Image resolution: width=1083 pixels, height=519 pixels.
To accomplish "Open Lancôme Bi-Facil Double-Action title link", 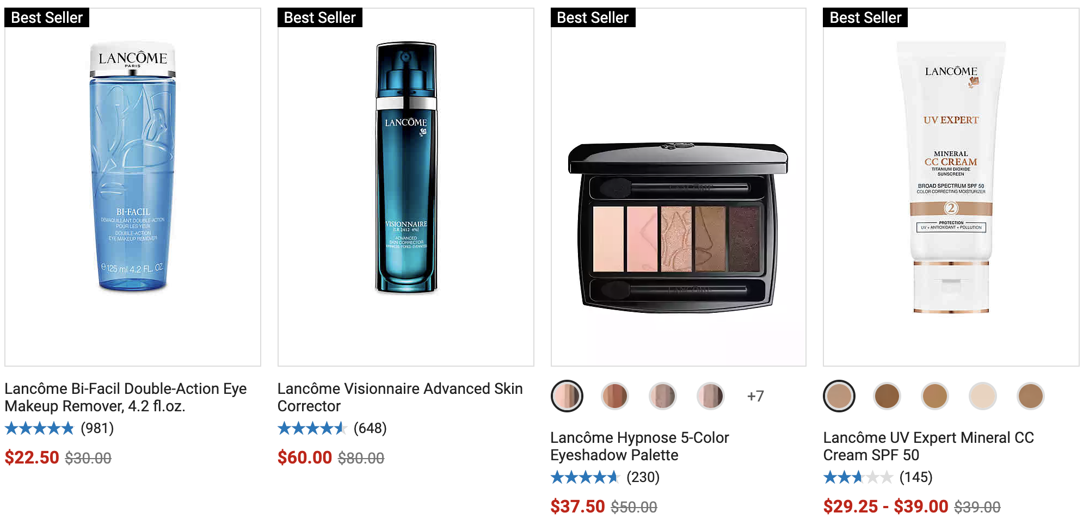I will (x=126, y=397).
